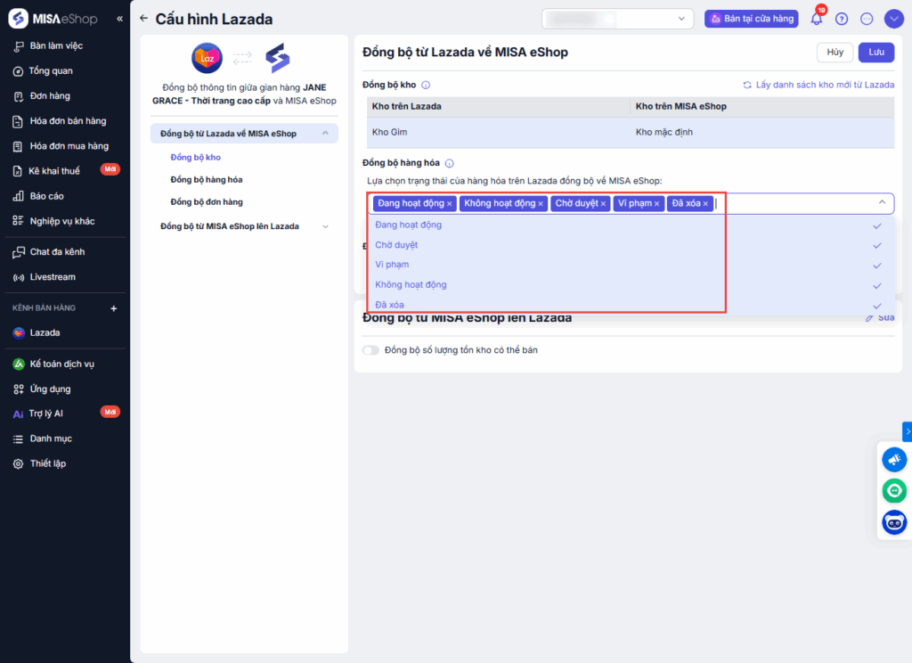
Task: Open the help question mark icon
Action: pos(842,19)
